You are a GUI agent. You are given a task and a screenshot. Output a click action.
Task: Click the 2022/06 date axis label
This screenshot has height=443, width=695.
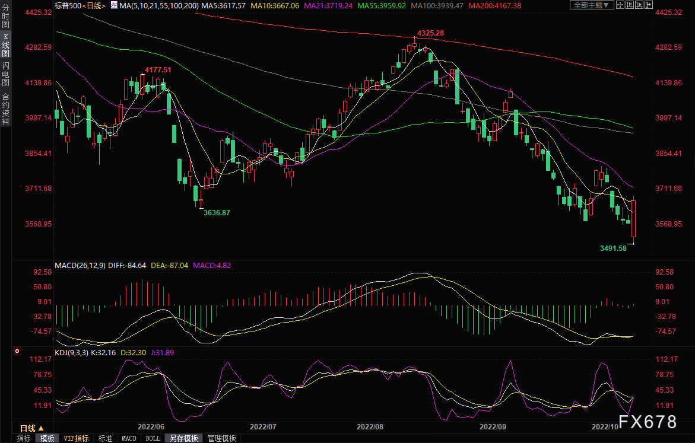pyautogui.click(x=151, y=426)
